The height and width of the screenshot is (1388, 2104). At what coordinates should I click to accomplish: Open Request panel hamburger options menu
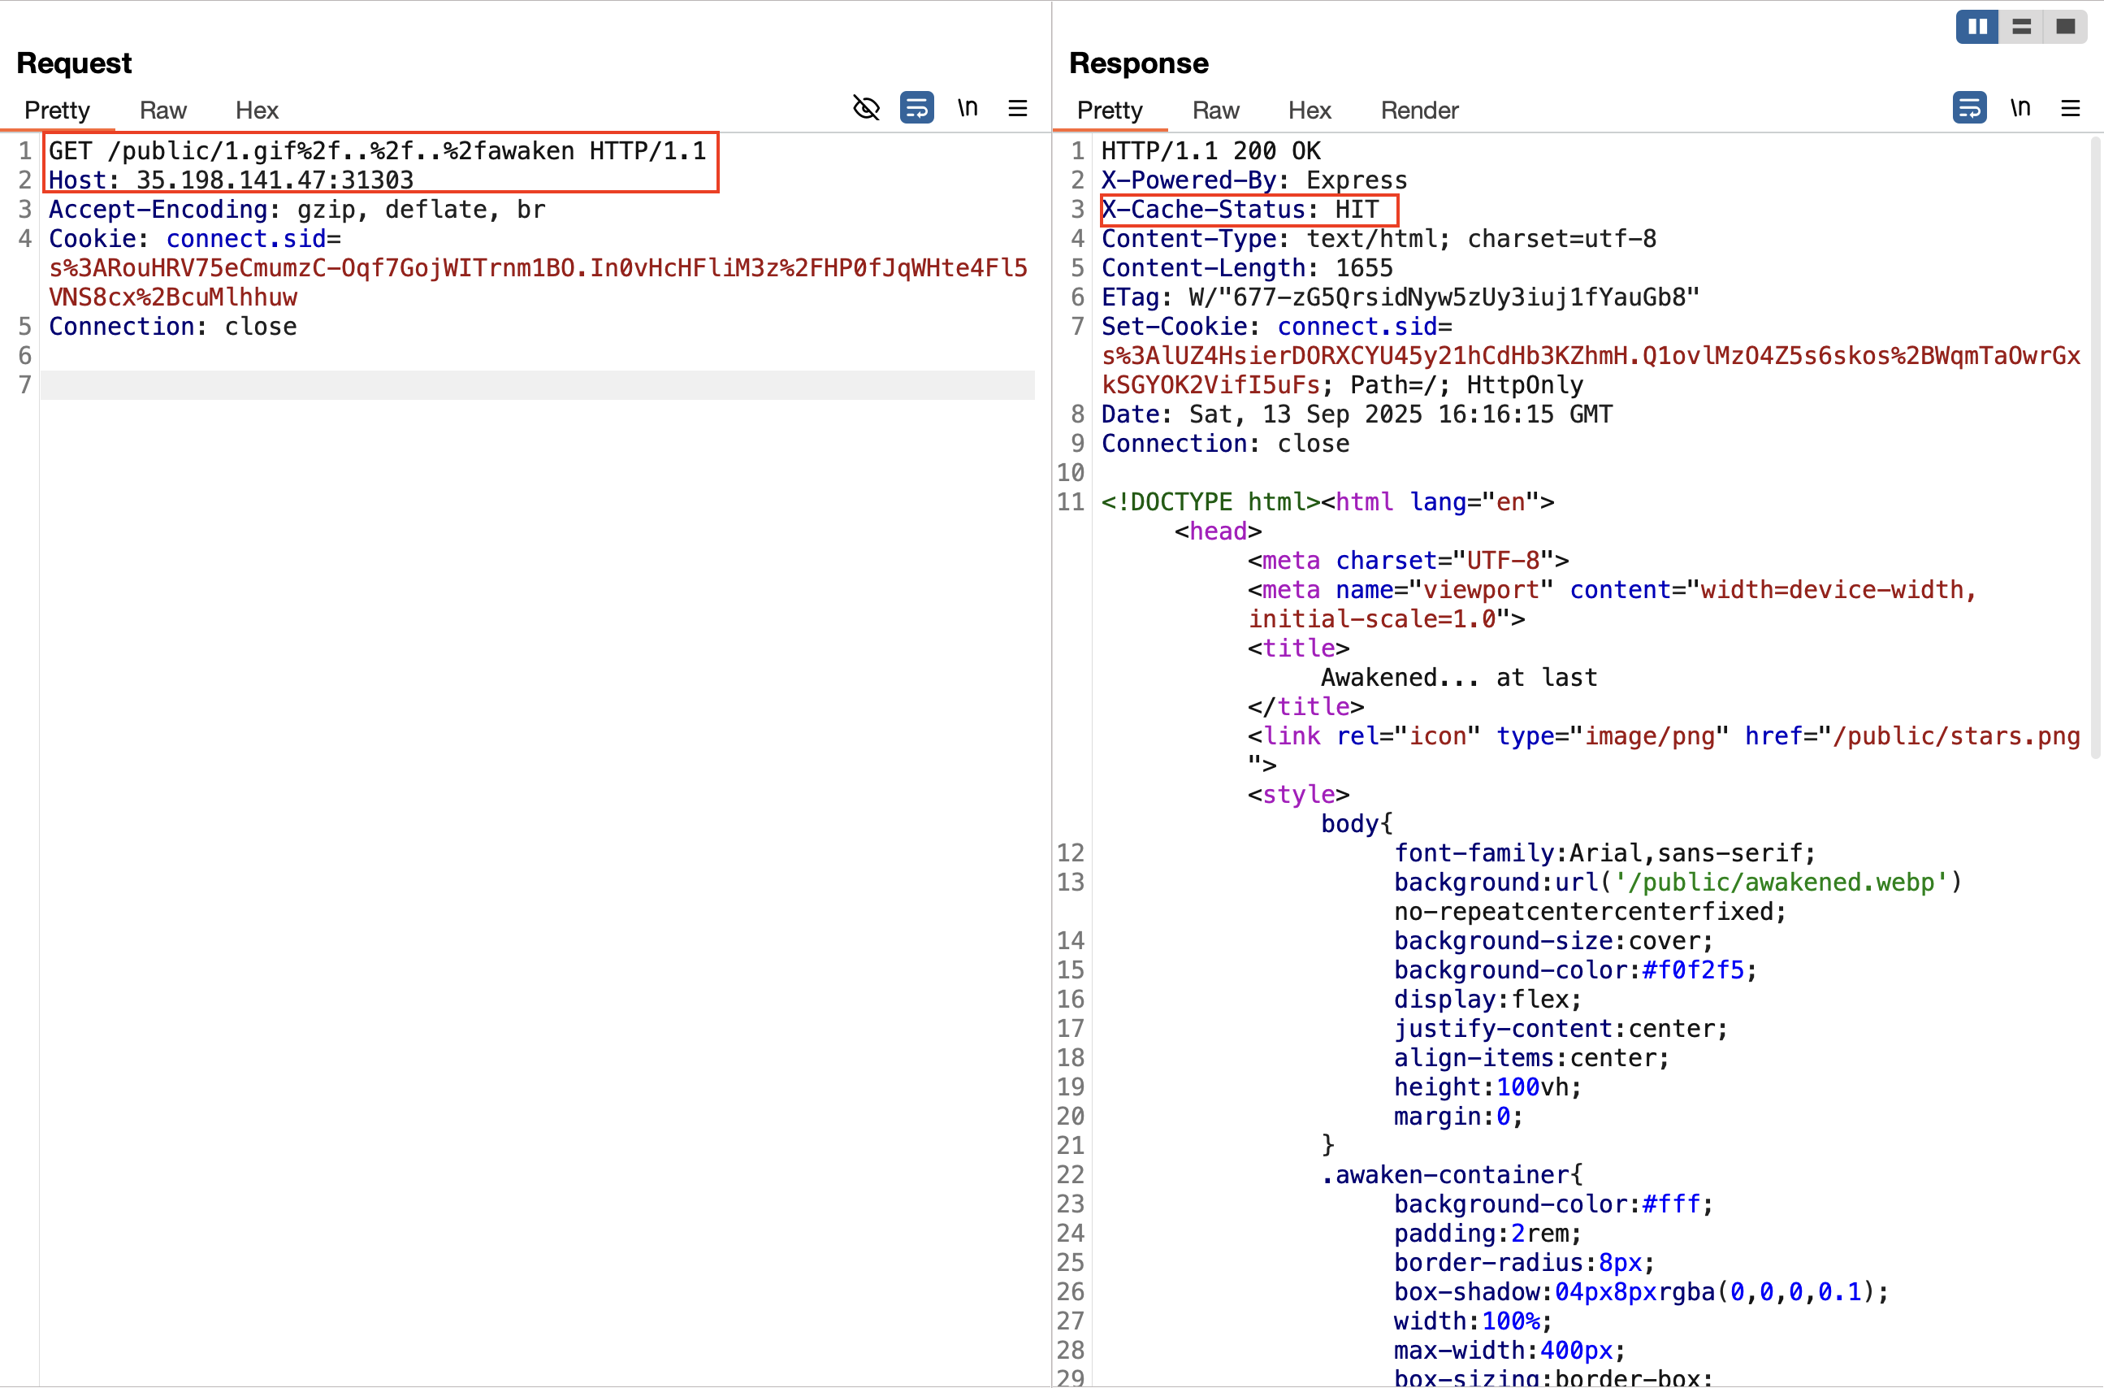[1018, 108]
